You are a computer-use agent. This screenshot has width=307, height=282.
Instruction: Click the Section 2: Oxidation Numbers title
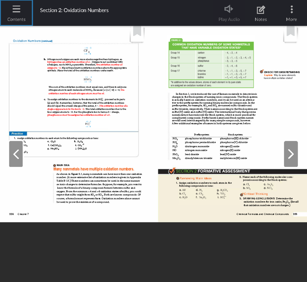click(74, 10)
